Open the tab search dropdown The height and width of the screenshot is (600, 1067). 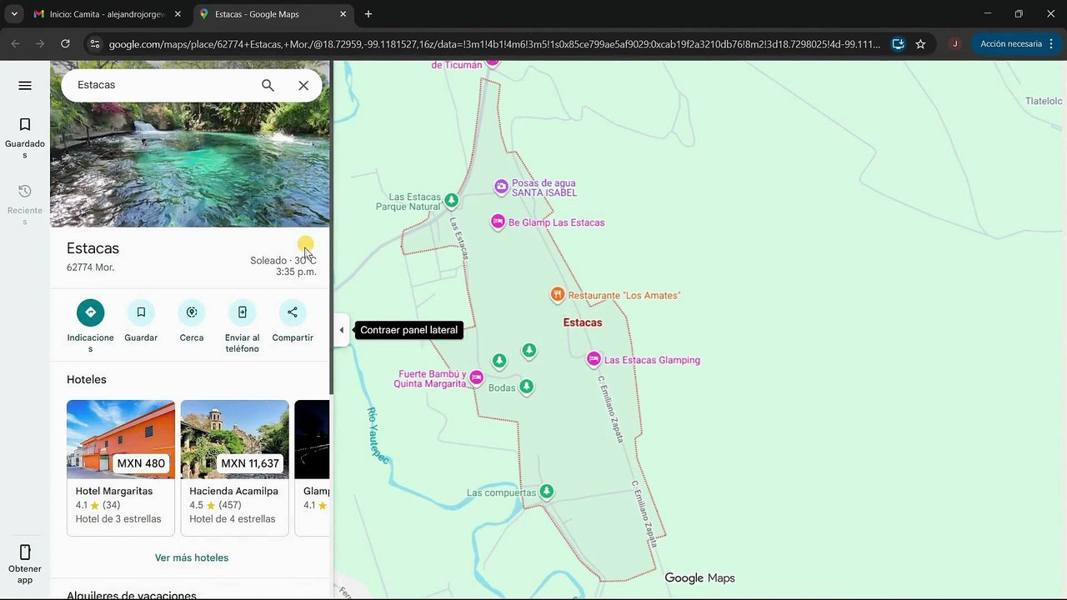[x=14, y=14]
